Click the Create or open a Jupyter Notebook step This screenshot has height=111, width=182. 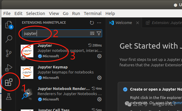(x=156, y=89)
